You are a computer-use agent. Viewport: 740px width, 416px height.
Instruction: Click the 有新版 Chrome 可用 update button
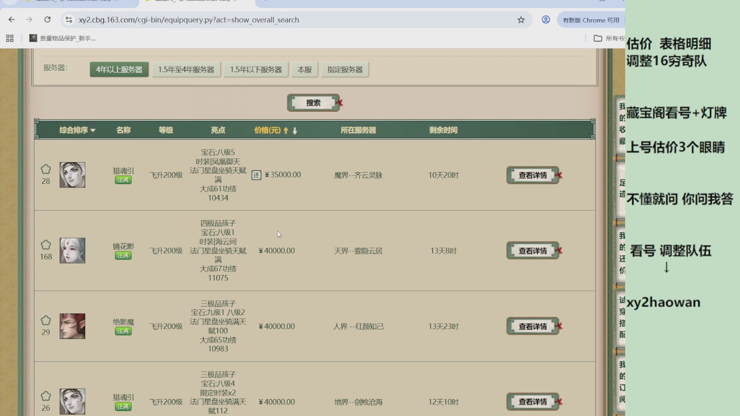click(x=591, y=20)
